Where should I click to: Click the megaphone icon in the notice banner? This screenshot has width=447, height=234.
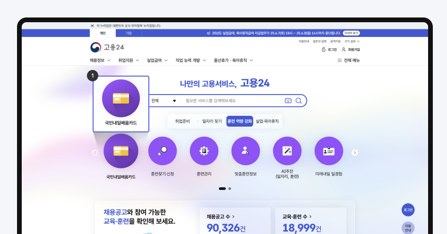[x=209, y=33]
